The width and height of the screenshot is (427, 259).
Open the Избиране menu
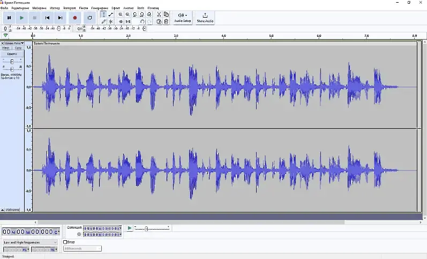[x=40, y=8]
